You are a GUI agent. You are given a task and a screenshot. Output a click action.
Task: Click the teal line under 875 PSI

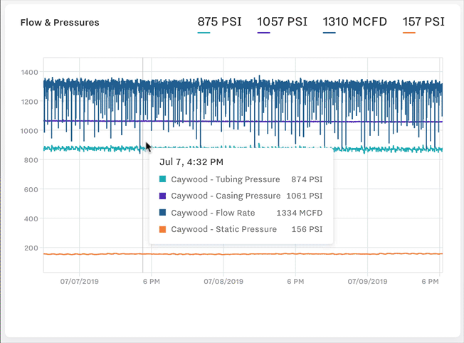[x=204, y=33]
